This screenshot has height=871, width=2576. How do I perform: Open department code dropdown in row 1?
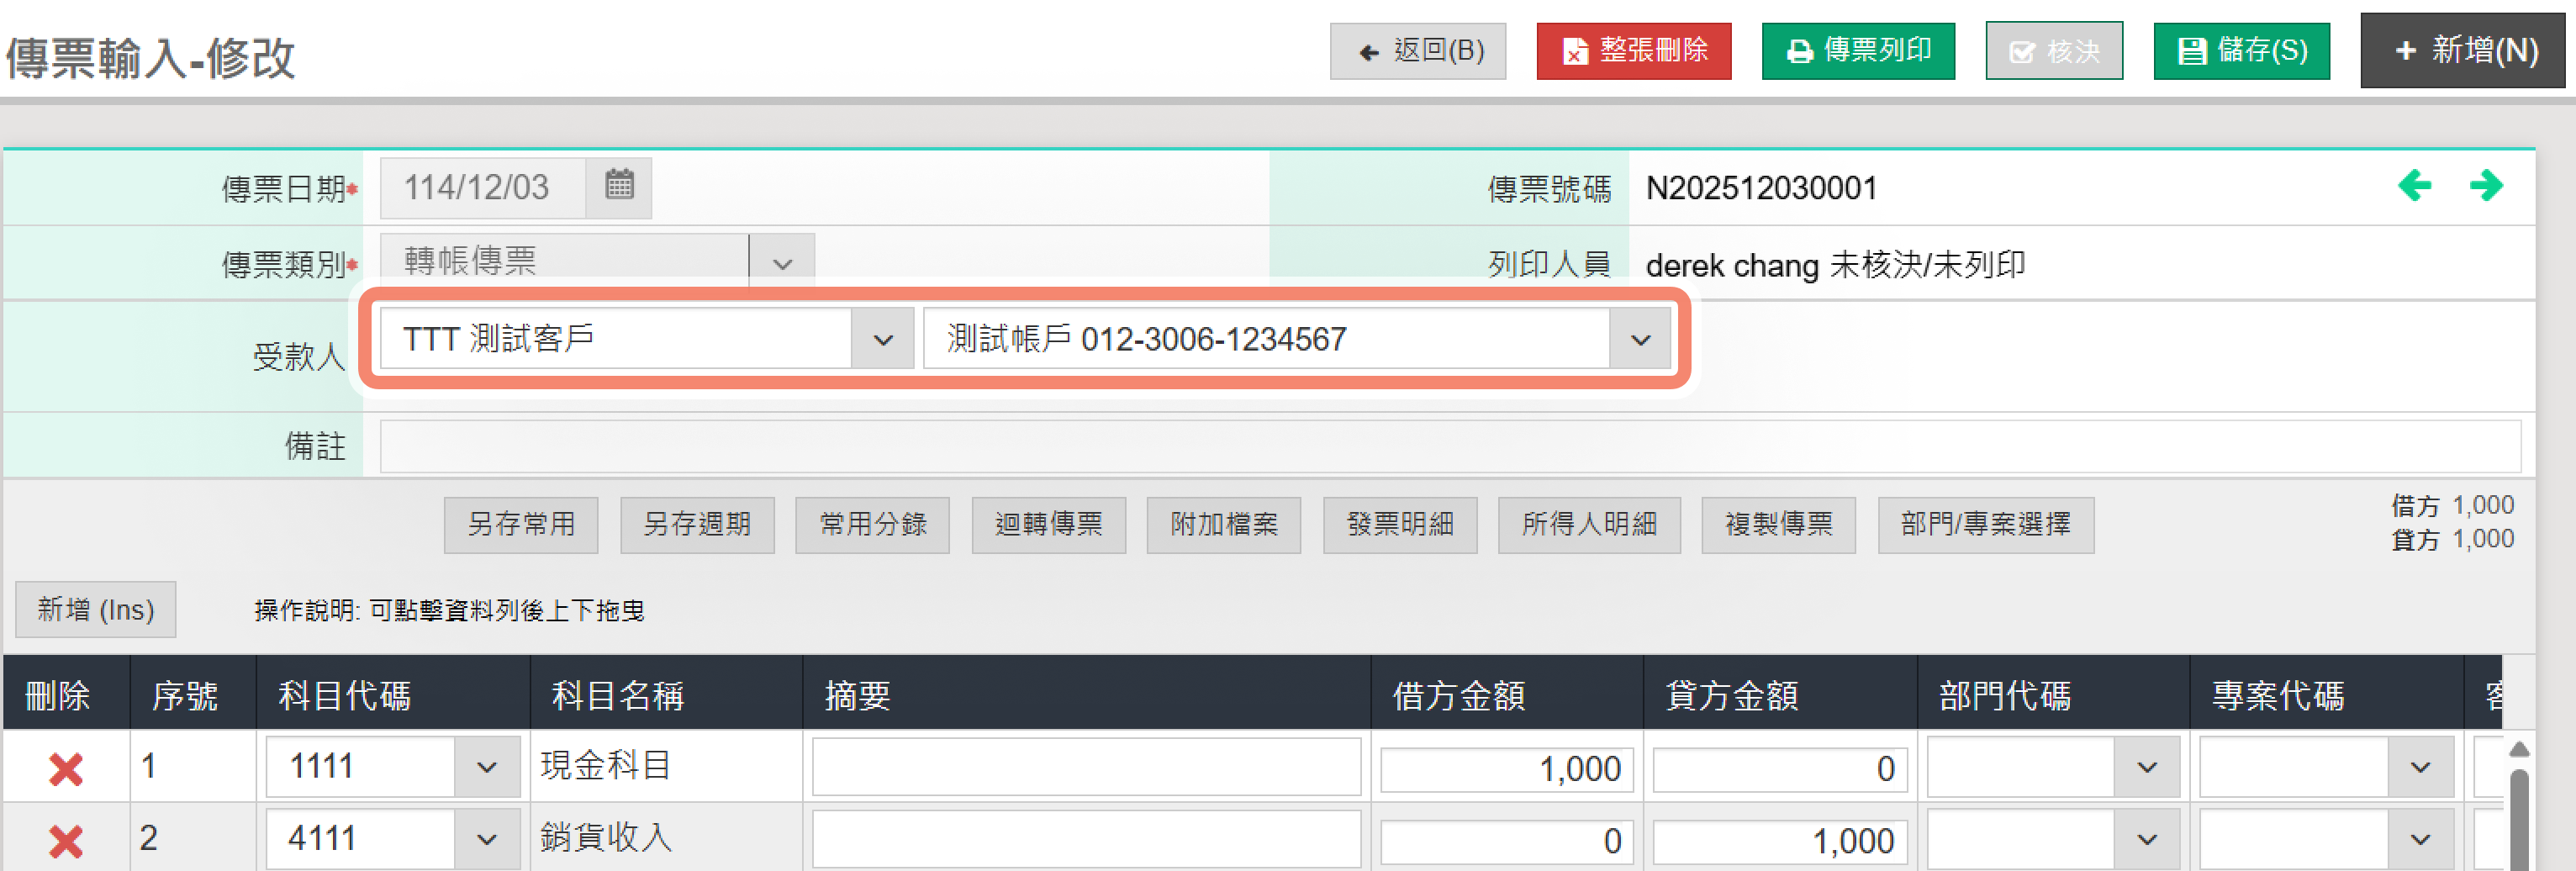(2146, 768)
